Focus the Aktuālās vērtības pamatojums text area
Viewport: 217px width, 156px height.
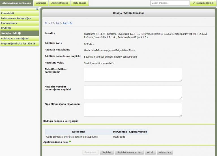pos(133,75)
